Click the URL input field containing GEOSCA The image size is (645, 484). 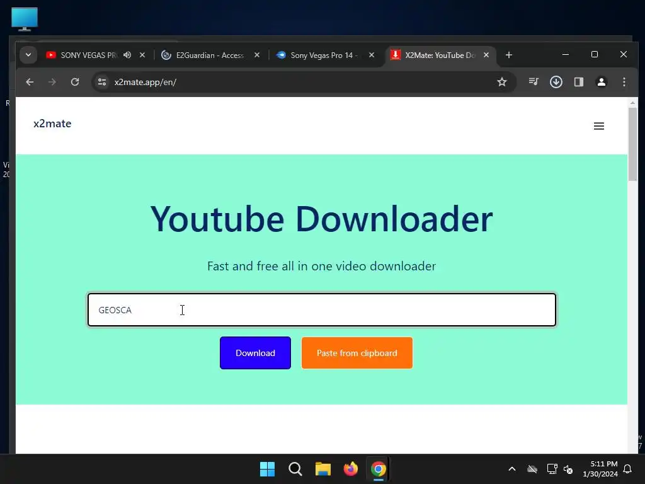point(322,310)
